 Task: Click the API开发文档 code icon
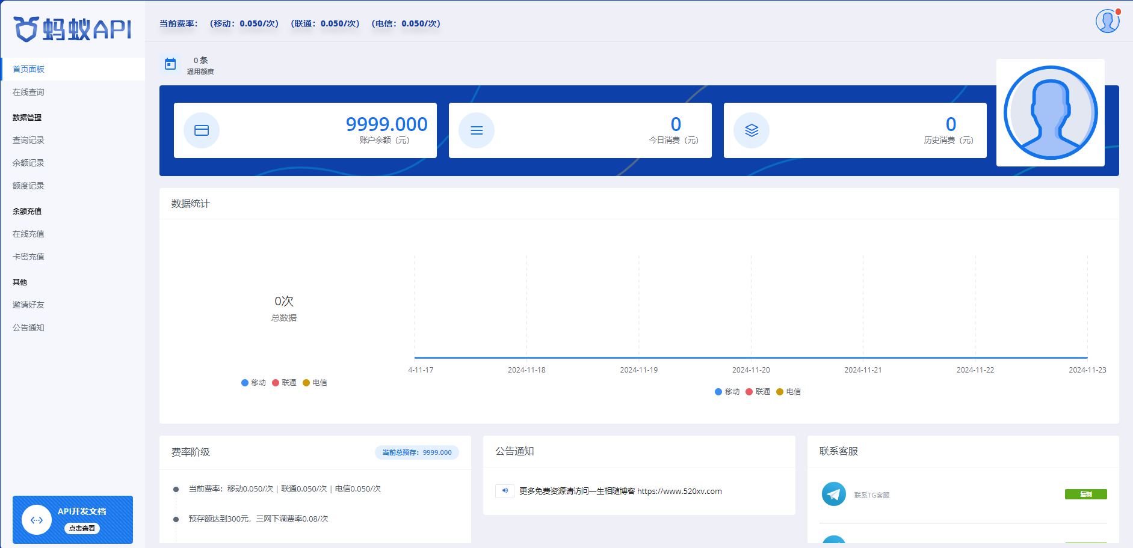point(36,520)
